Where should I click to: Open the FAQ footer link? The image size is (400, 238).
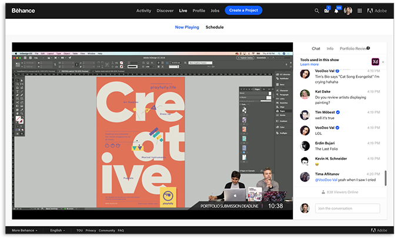[121, 230]
